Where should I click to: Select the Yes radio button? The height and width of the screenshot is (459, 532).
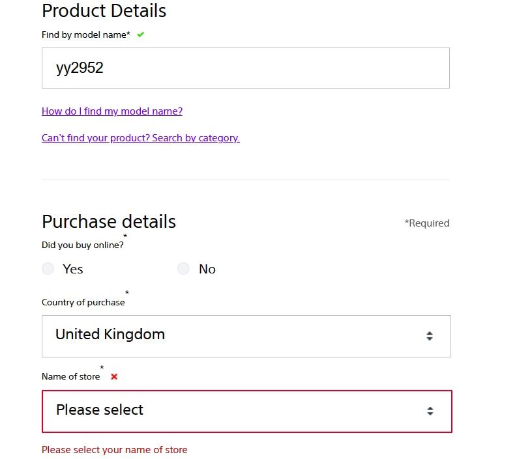point(48,268)
